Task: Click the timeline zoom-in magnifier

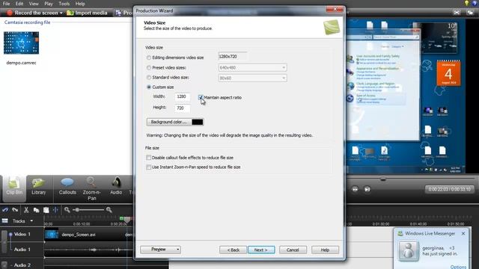Action: (x=109, y=210)
